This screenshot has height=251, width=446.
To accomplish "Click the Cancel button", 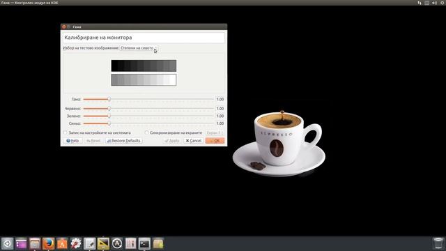I will tap(194, 141).
